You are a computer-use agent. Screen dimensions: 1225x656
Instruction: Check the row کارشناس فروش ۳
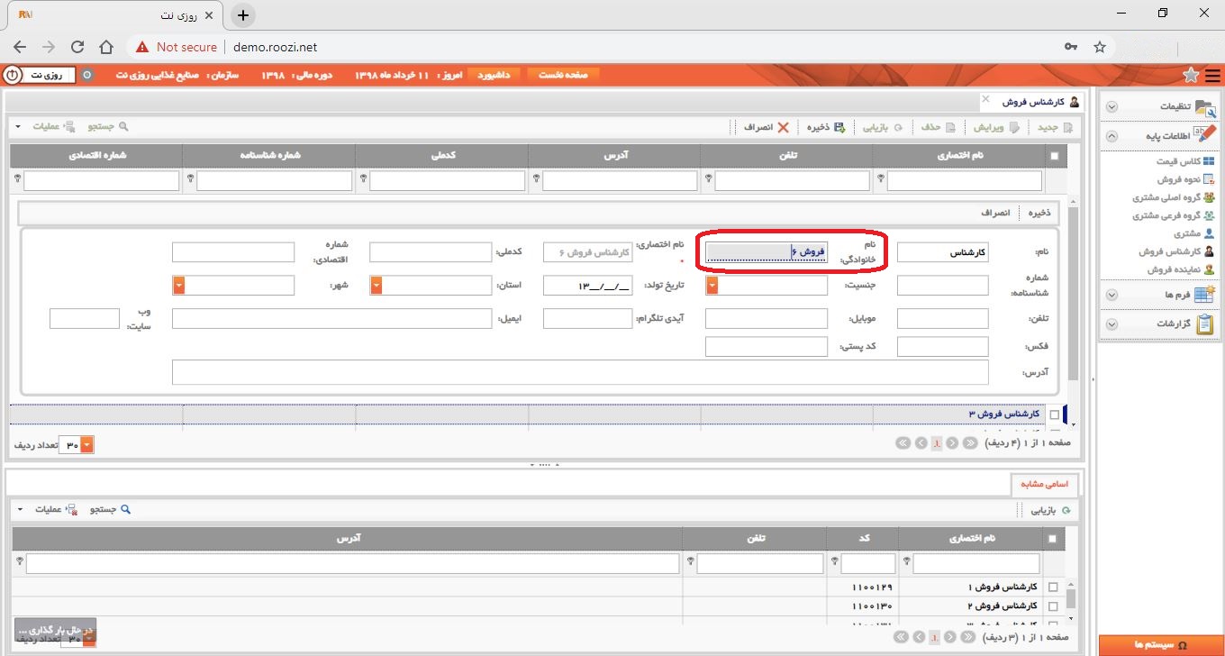click(x=1055, y=415)
